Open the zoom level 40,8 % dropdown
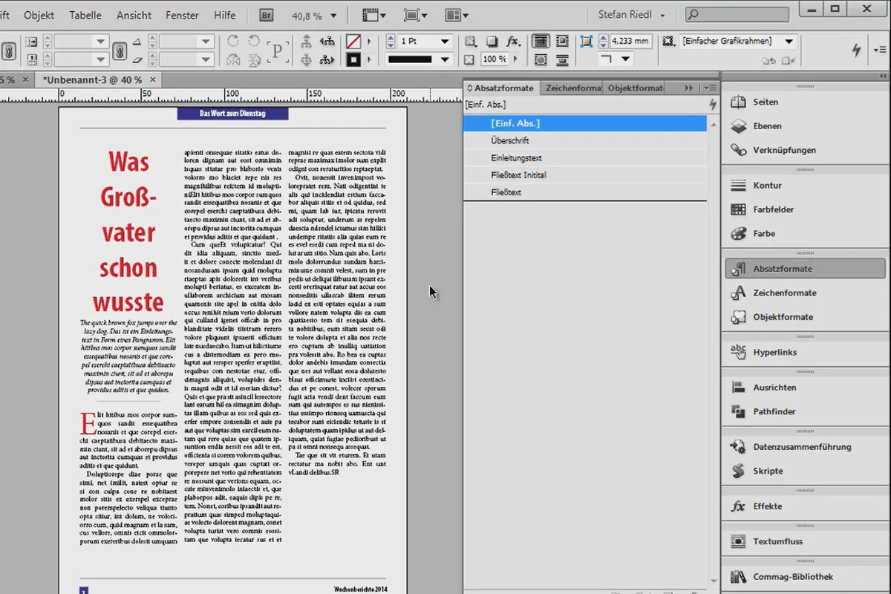Image resolution: width=891 pixels, height=594 pixels. tap(333, 16)
